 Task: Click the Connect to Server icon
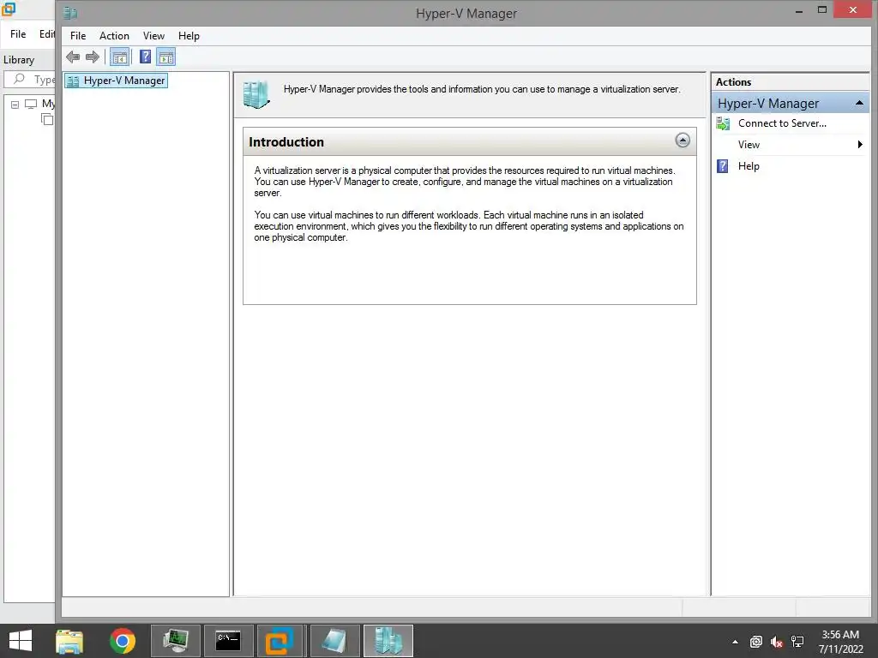[x=723, y=123]
